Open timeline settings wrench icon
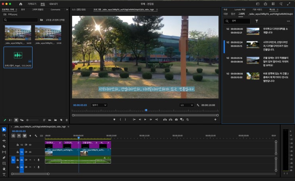295x181 pixels. 36,136
